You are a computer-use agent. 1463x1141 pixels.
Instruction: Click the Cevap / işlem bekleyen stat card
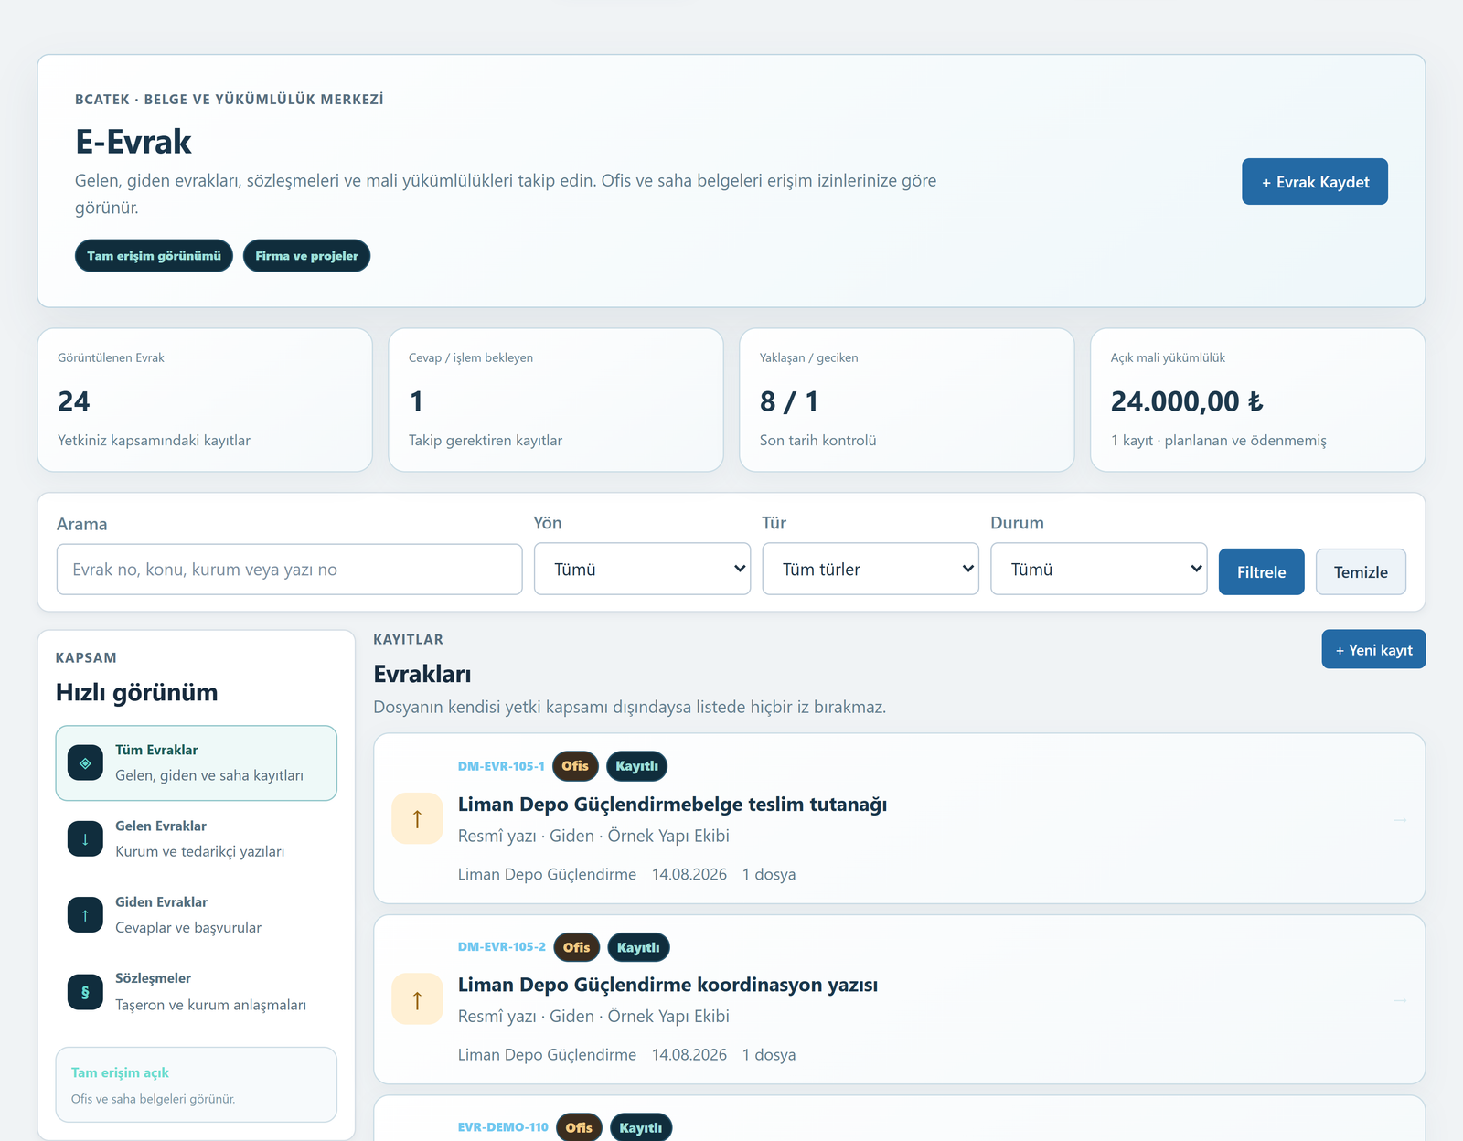556,400
